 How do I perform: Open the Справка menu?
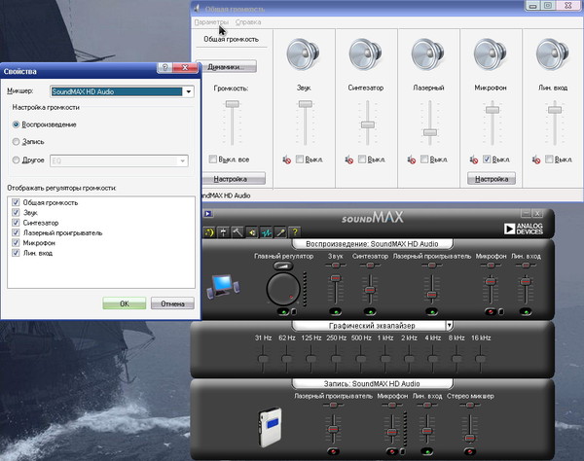click(248, 22)
